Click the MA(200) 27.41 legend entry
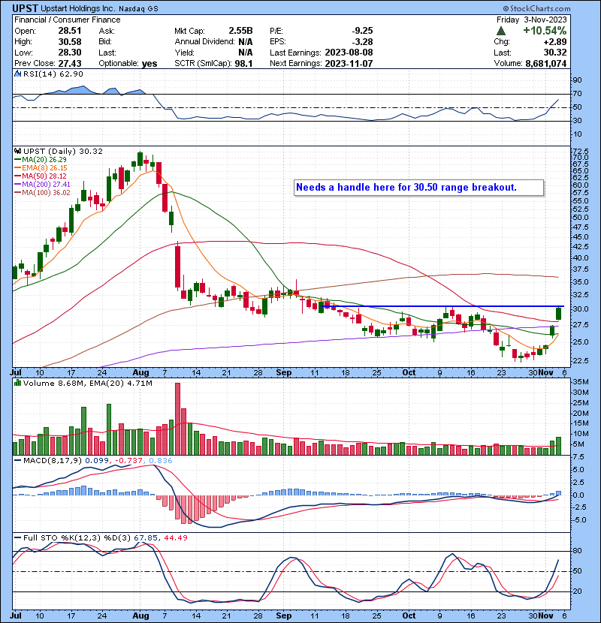Image resolution: width=601 pixels, height=623 pixels. click(x=42, y=185)
